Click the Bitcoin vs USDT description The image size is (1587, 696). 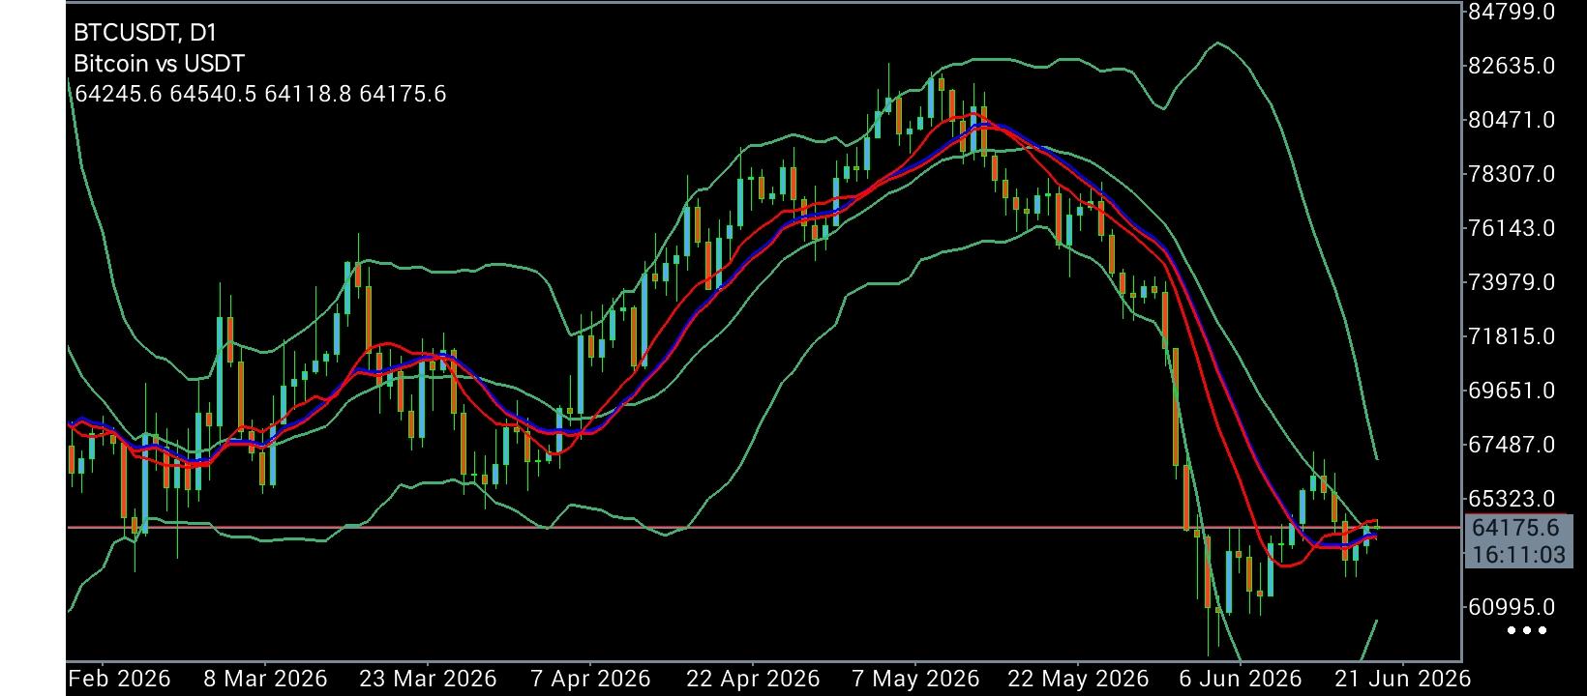coord(160,64)
